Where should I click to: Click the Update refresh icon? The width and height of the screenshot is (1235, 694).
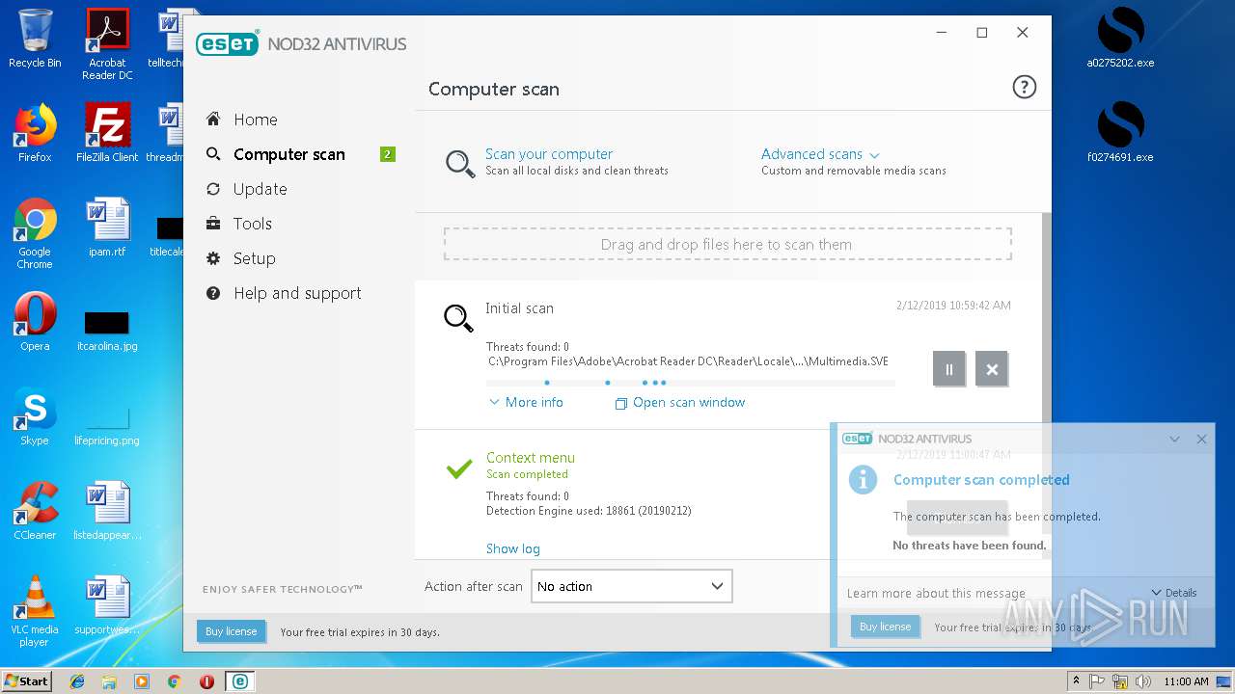[213, 189]
